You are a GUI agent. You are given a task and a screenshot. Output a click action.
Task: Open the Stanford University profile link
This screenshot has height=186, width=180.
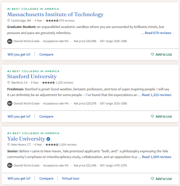pyautogui.click(x=32, y=76)
